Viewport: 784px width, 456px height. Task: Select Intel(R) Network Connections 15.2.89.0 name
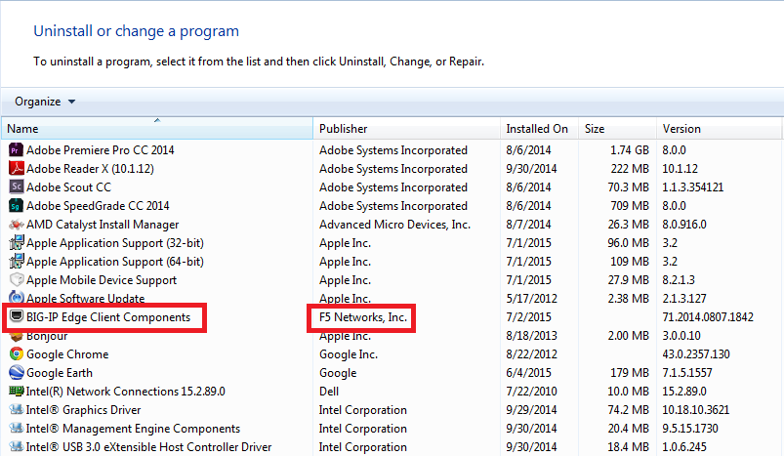(x=126, y=392)
